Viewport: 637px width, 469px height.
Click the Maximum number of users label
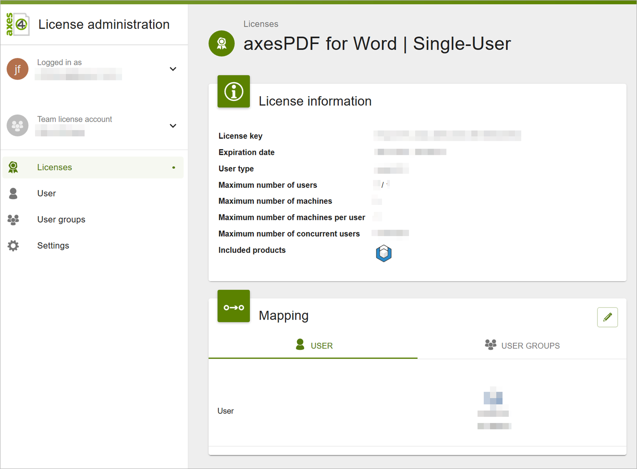point(268,185)
